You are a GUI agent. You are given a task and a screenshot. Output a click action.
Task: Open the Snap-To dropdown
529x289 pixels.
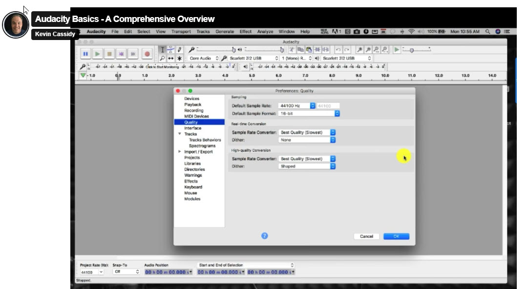pyautogui.click(x=126, y=272)
